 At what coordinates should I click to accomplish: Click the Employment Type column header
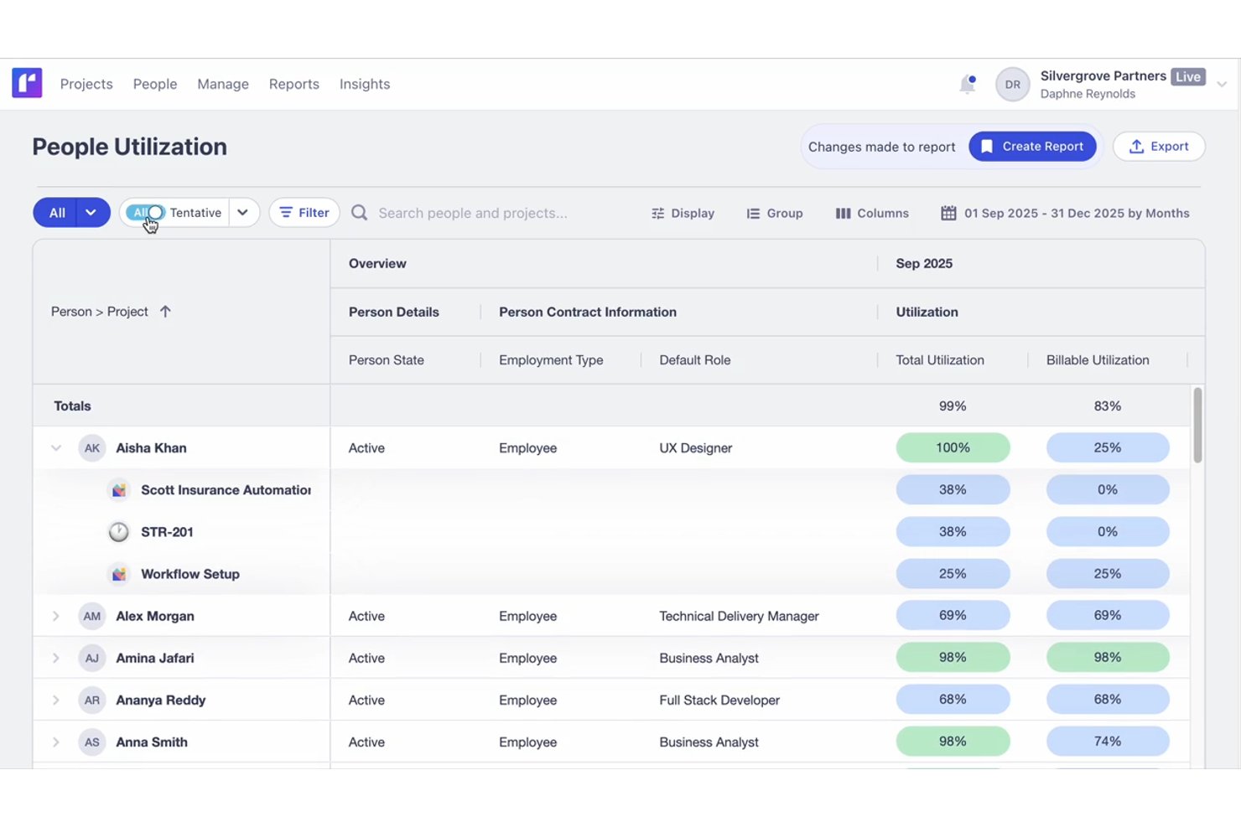pyautogui.click(x=551, y=360)
